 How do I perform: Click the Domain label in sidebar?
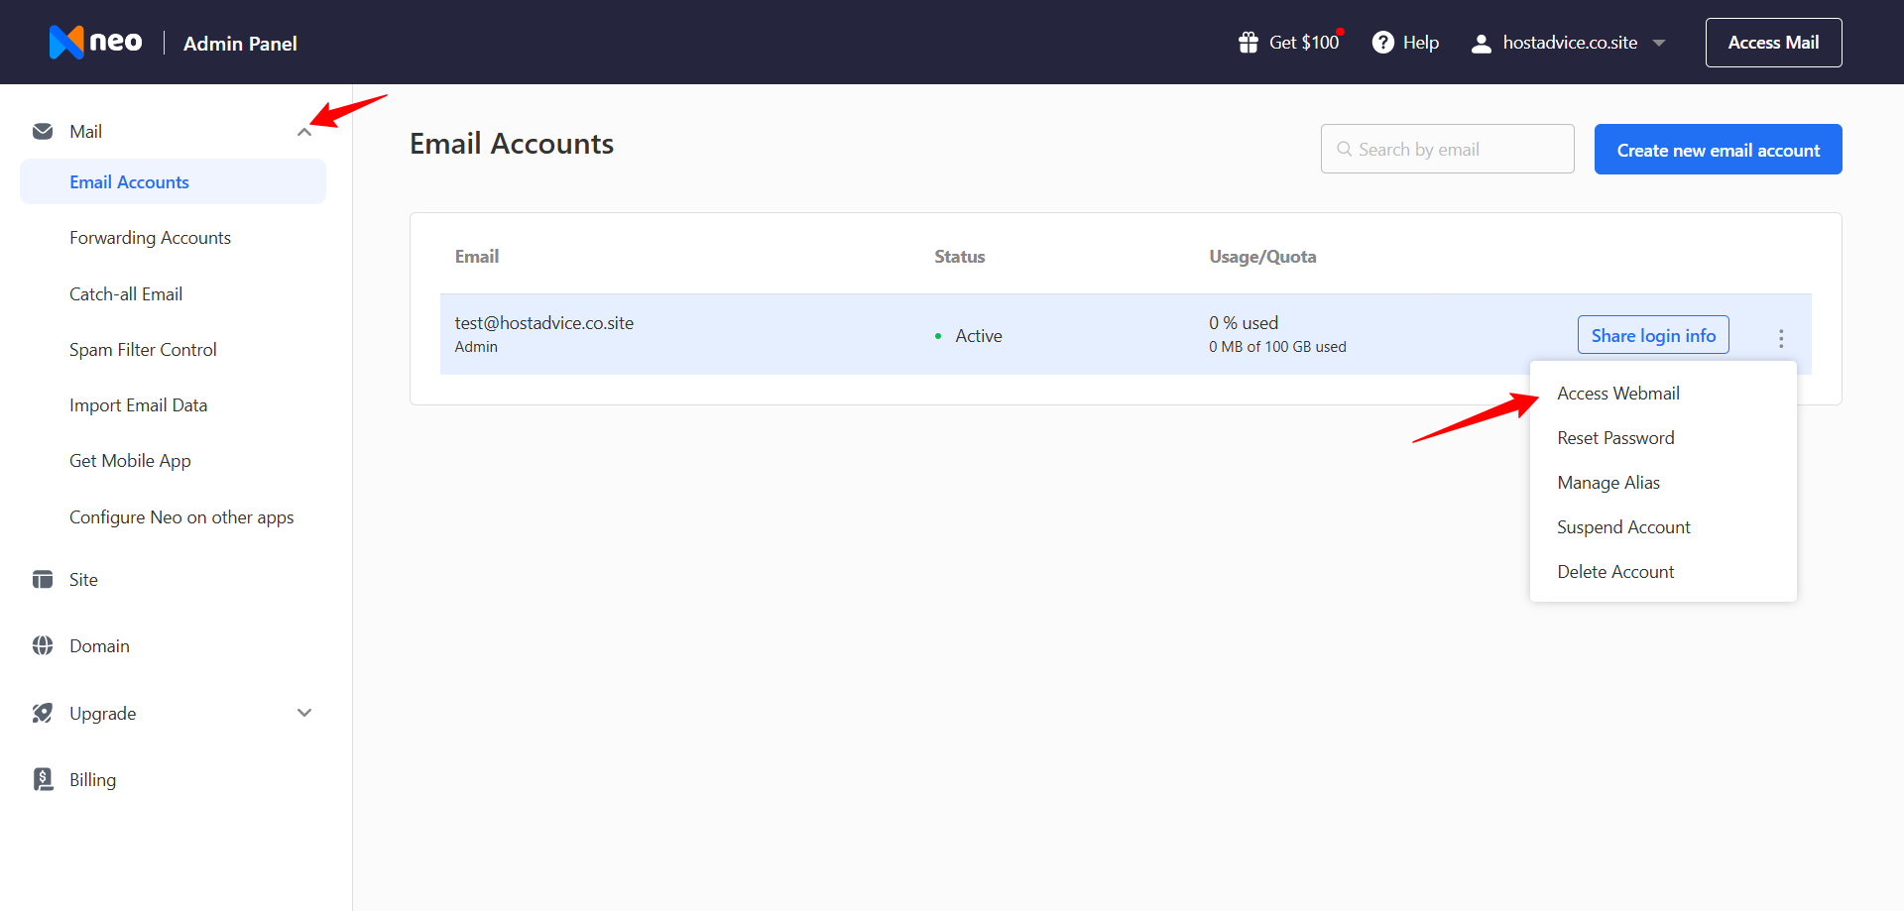tap(99, 646)
